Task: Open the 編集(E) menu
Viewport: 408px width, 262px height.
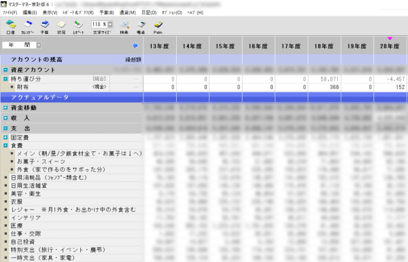Action: [x=30, y=12]
